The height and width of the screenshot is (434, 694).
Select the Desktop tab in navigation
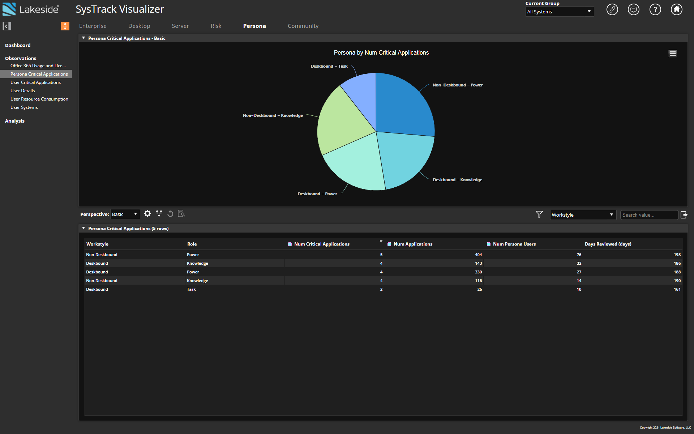click(x=139, y=26)
